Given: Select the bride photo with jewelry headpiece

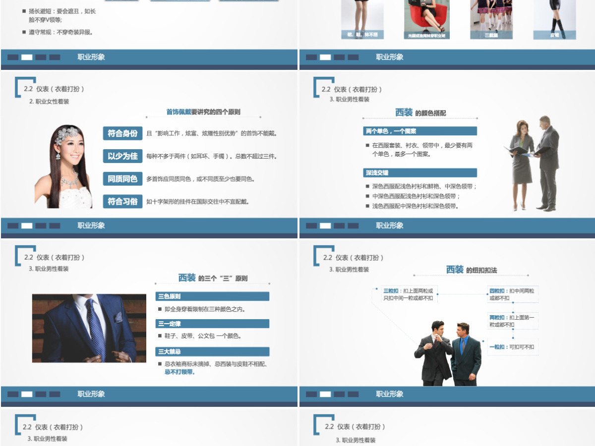Looking at the screenshot, I should 63,167.
